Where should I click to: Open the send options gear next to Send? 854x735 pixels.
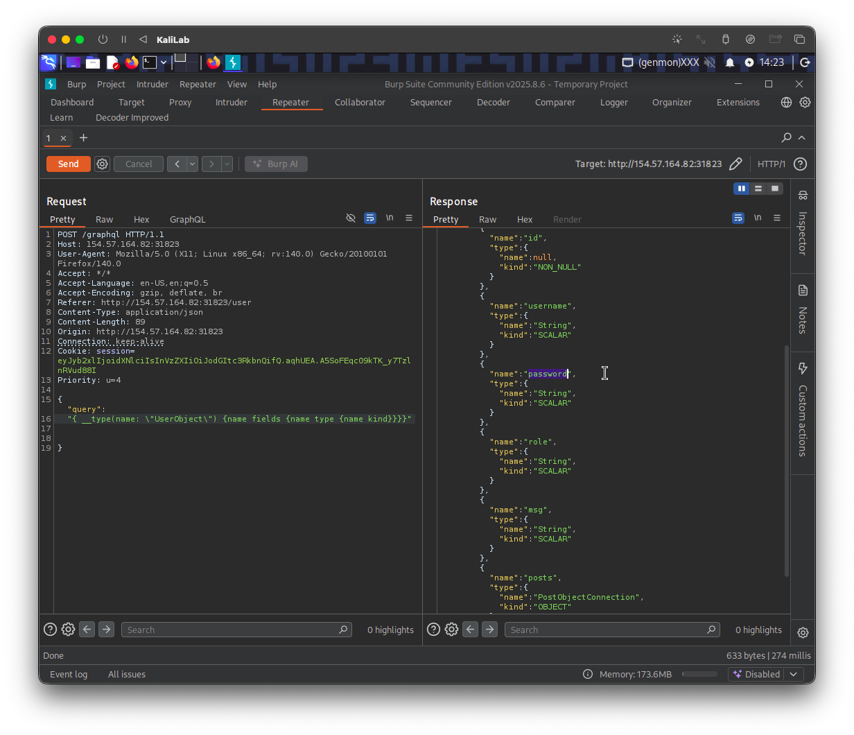tap(103, 164)
